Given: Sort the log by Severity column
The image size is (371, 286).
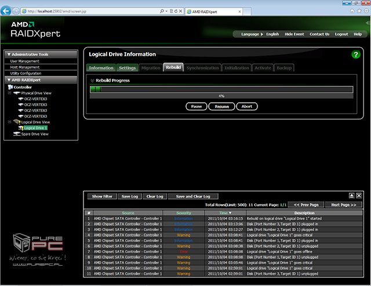Looking at the screenshot, I should [x=184, y=213].
